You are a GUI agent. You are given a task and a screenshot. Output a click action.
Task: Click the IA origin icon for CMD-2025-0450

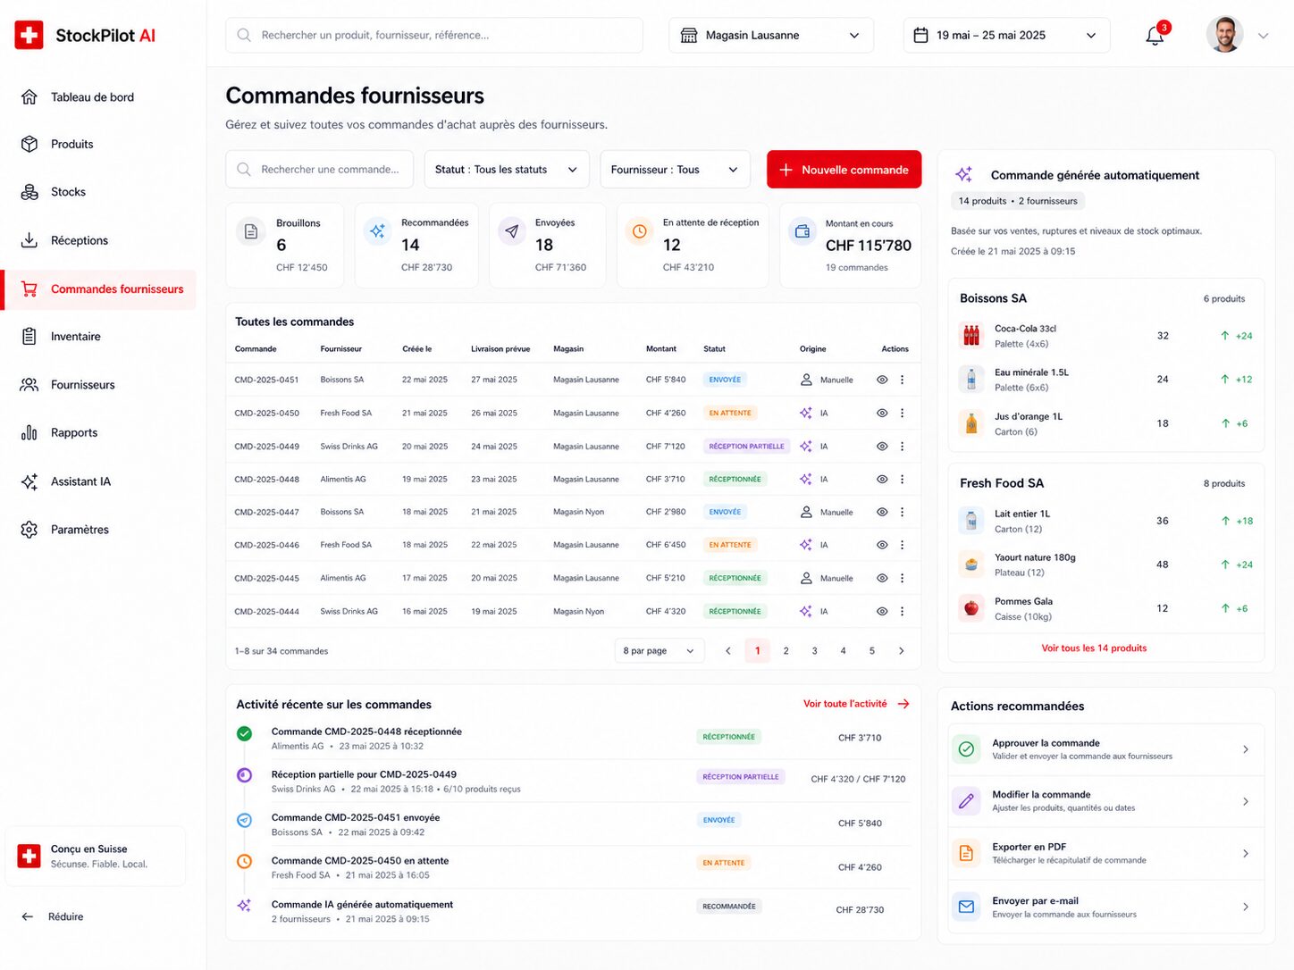click(x=806, y=413)
